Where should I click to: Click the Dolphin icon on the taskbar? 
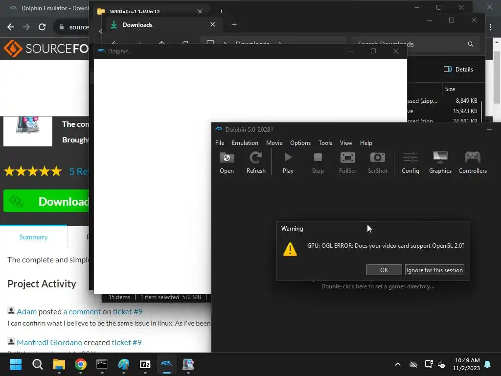[x=166, y=364]
